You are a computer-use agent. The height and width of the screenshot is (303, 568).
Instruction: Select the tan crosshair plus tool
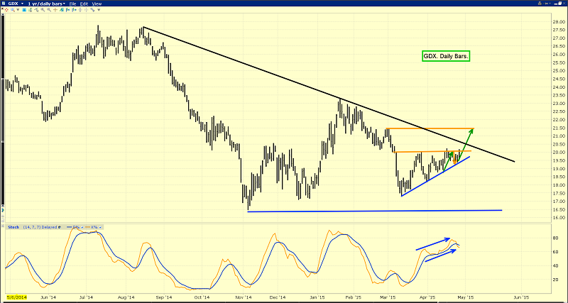coord(55,10)
